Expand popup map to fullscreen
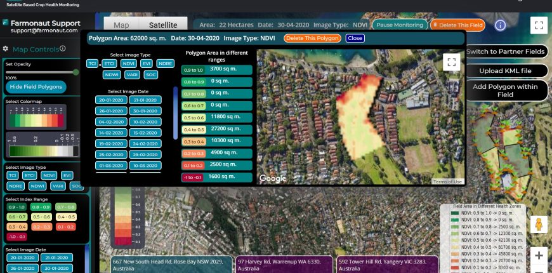The width and height of the screenshot is (552, 273). click(451, 62)
